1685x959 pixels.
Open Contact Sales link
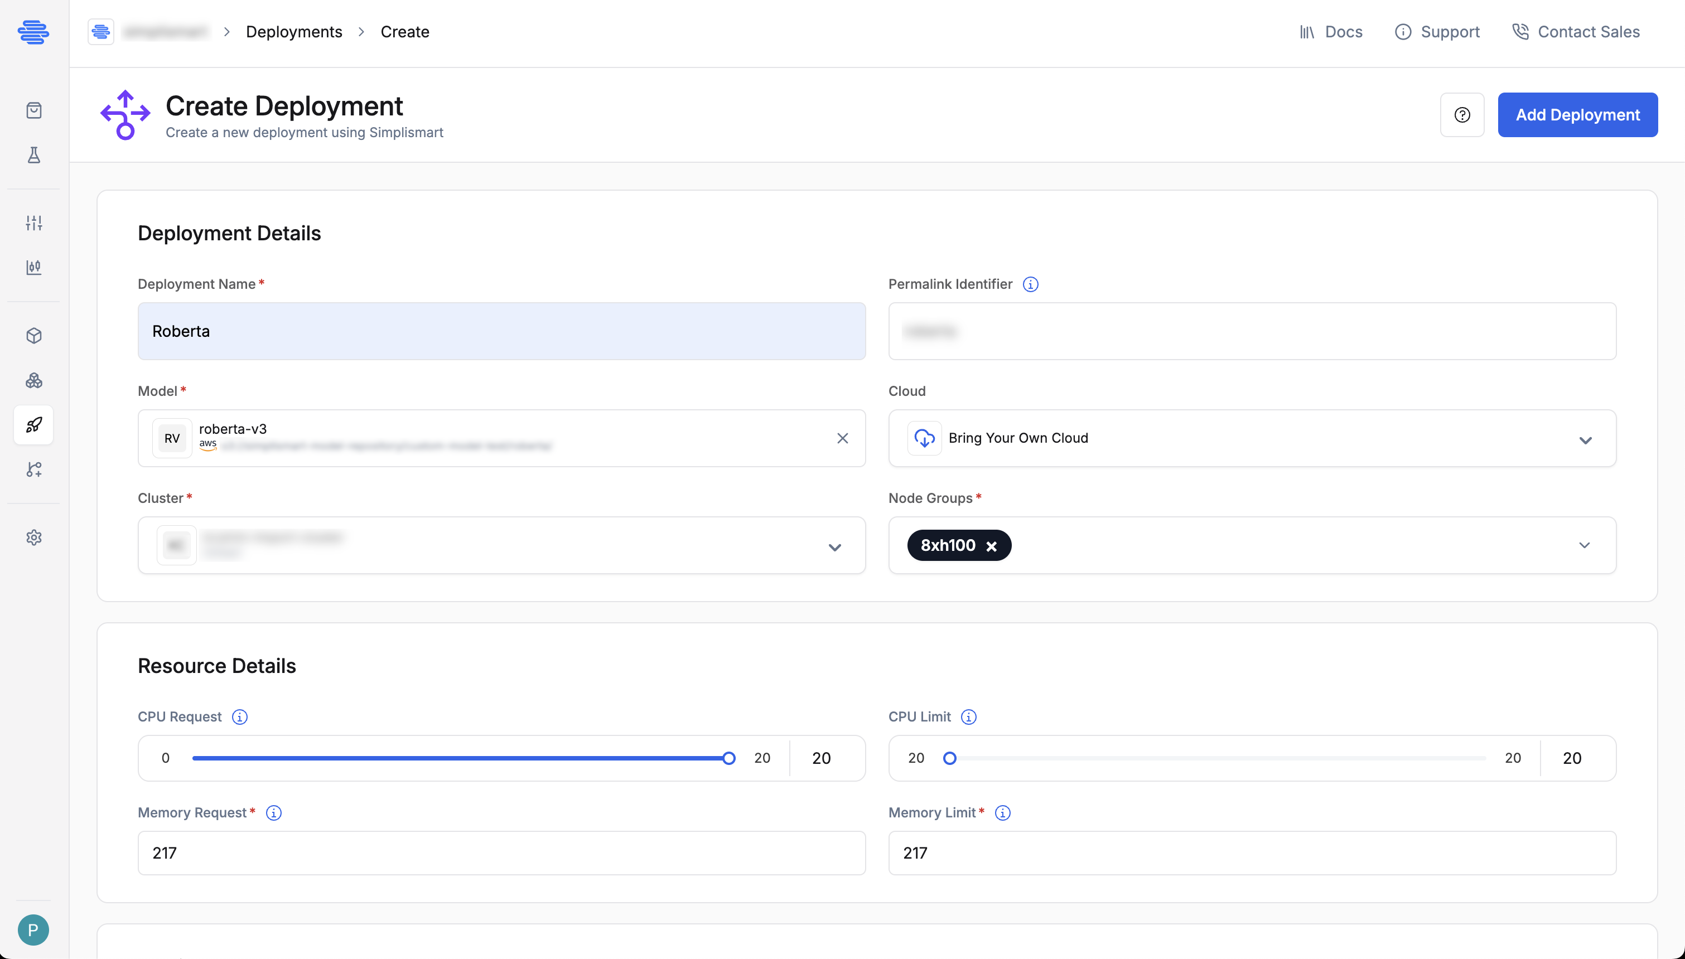click(1576, 32)
